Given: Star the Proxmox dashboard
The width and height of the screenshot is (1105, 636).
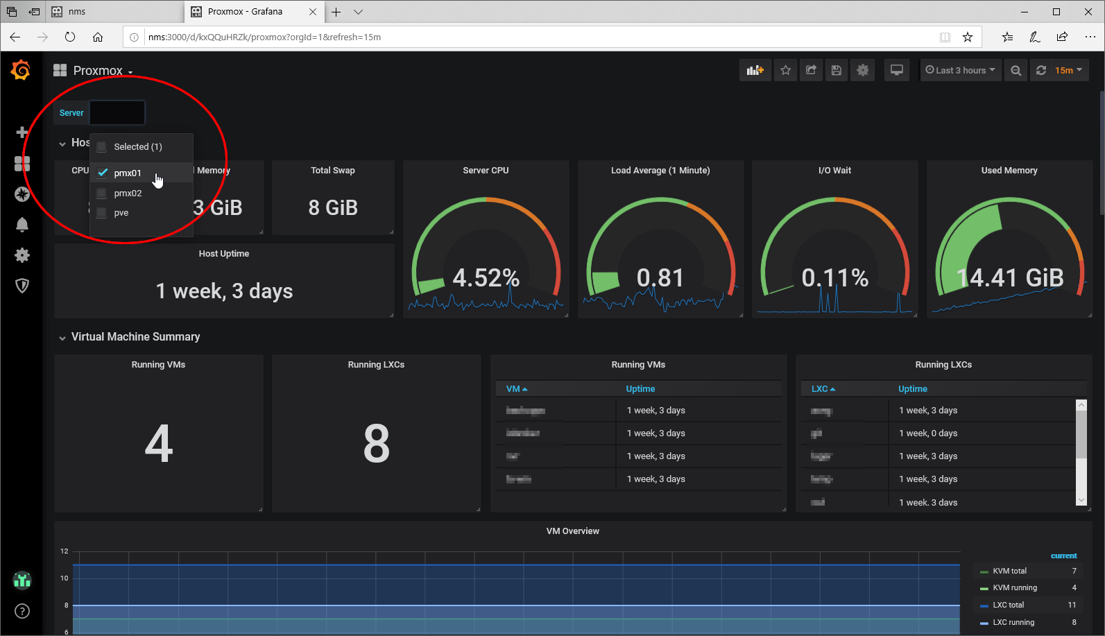Looking at the screenshot, I should 785,70.
